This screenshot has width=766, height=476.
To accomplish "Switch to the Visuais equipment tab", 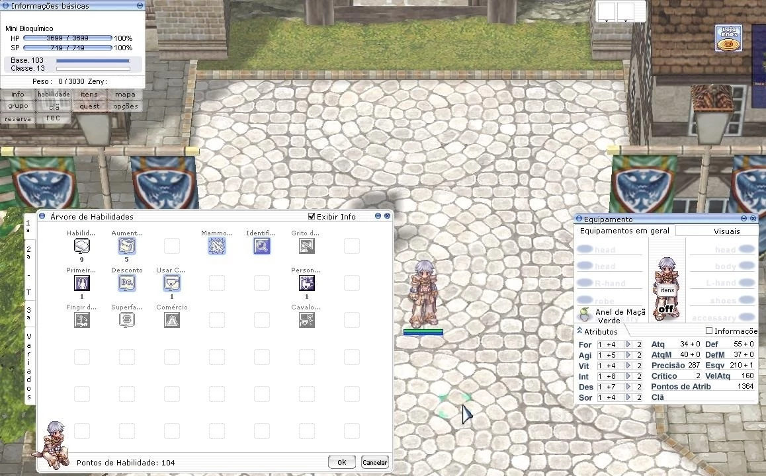I will coord(726,231).
